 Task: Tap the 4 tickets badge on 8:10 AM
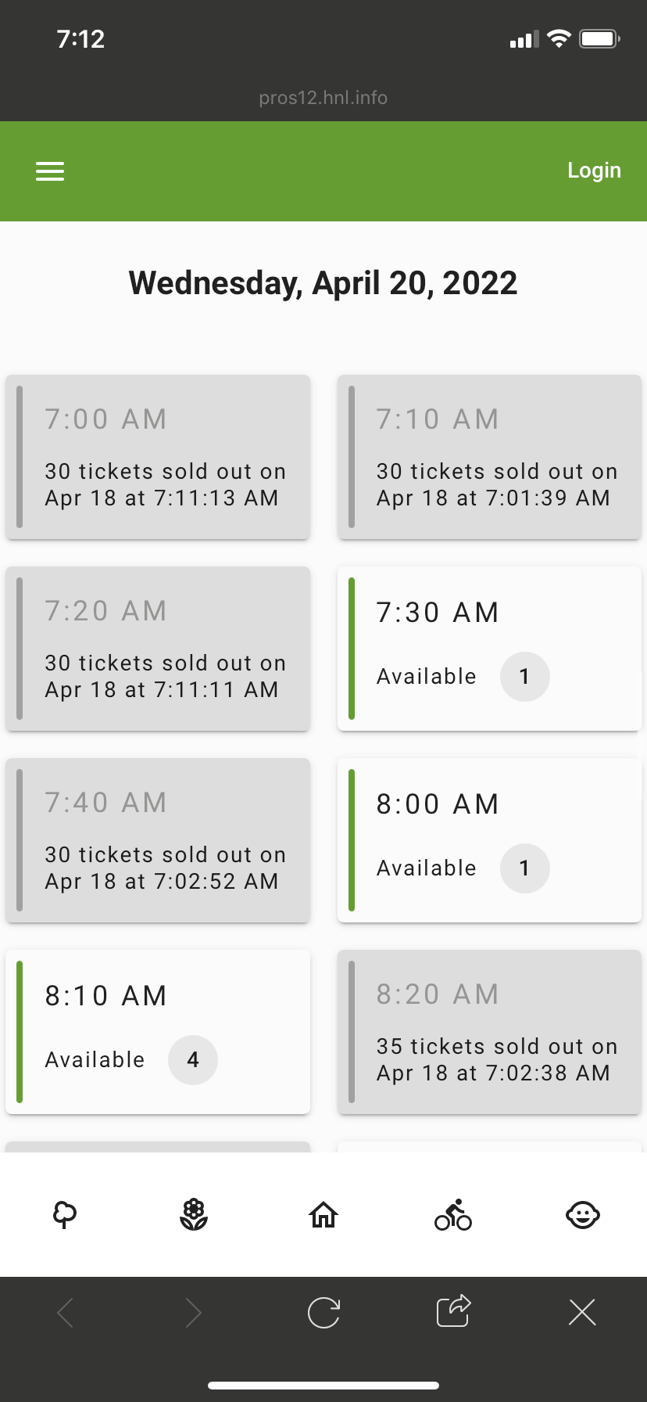193,1060
